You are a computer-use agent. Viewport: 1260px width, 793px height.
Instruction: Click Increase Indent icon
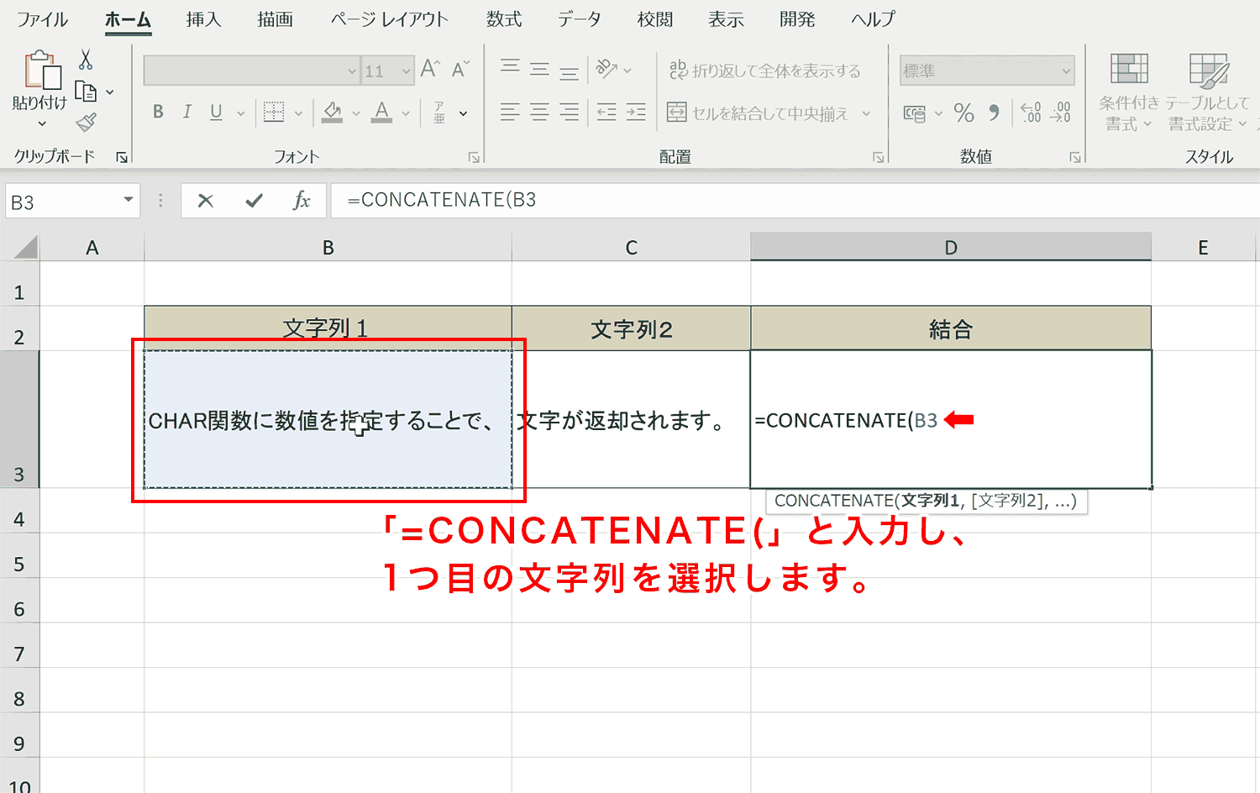coord(637,112)
